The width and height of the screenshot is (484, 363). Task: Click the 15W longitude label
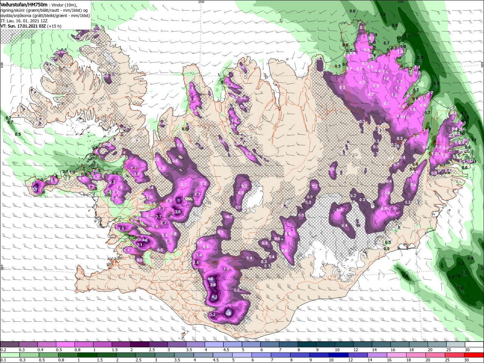tap(400, 2)
